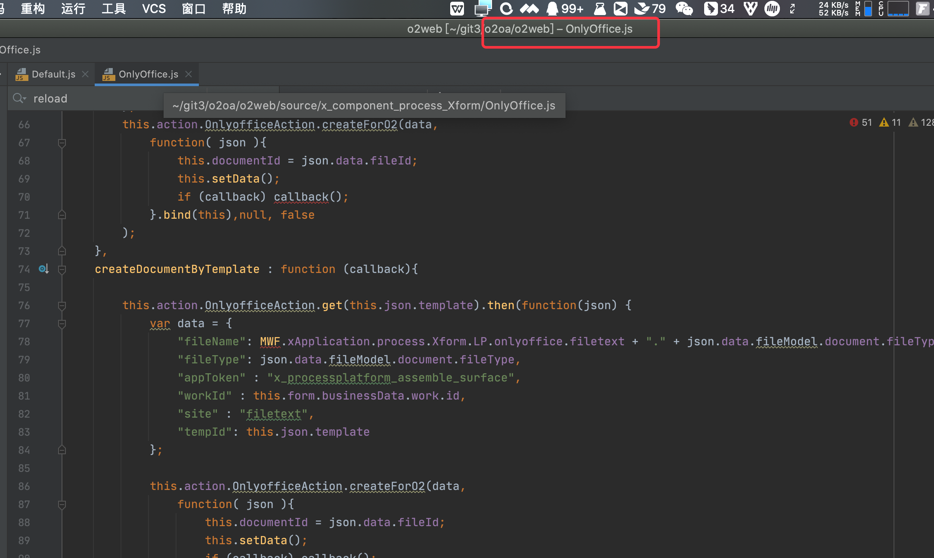Click the search field containing reload
Image resolution: width=934 pixels, height=558 pixels.
coord(86,99)
